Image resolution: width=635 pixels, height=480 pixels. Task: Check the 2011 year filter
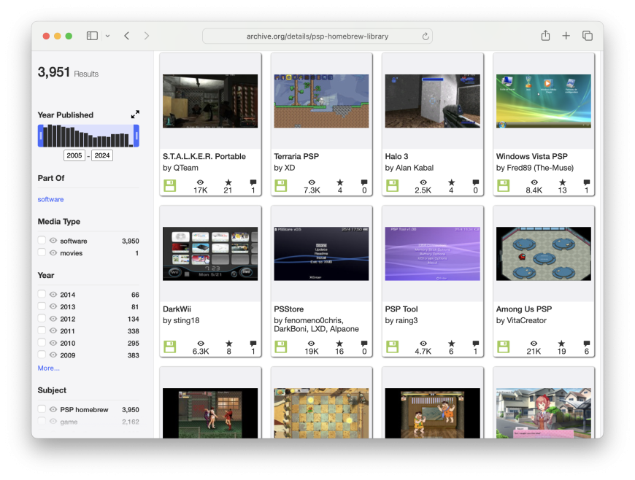pyautogui.click(x=42, y=330)
